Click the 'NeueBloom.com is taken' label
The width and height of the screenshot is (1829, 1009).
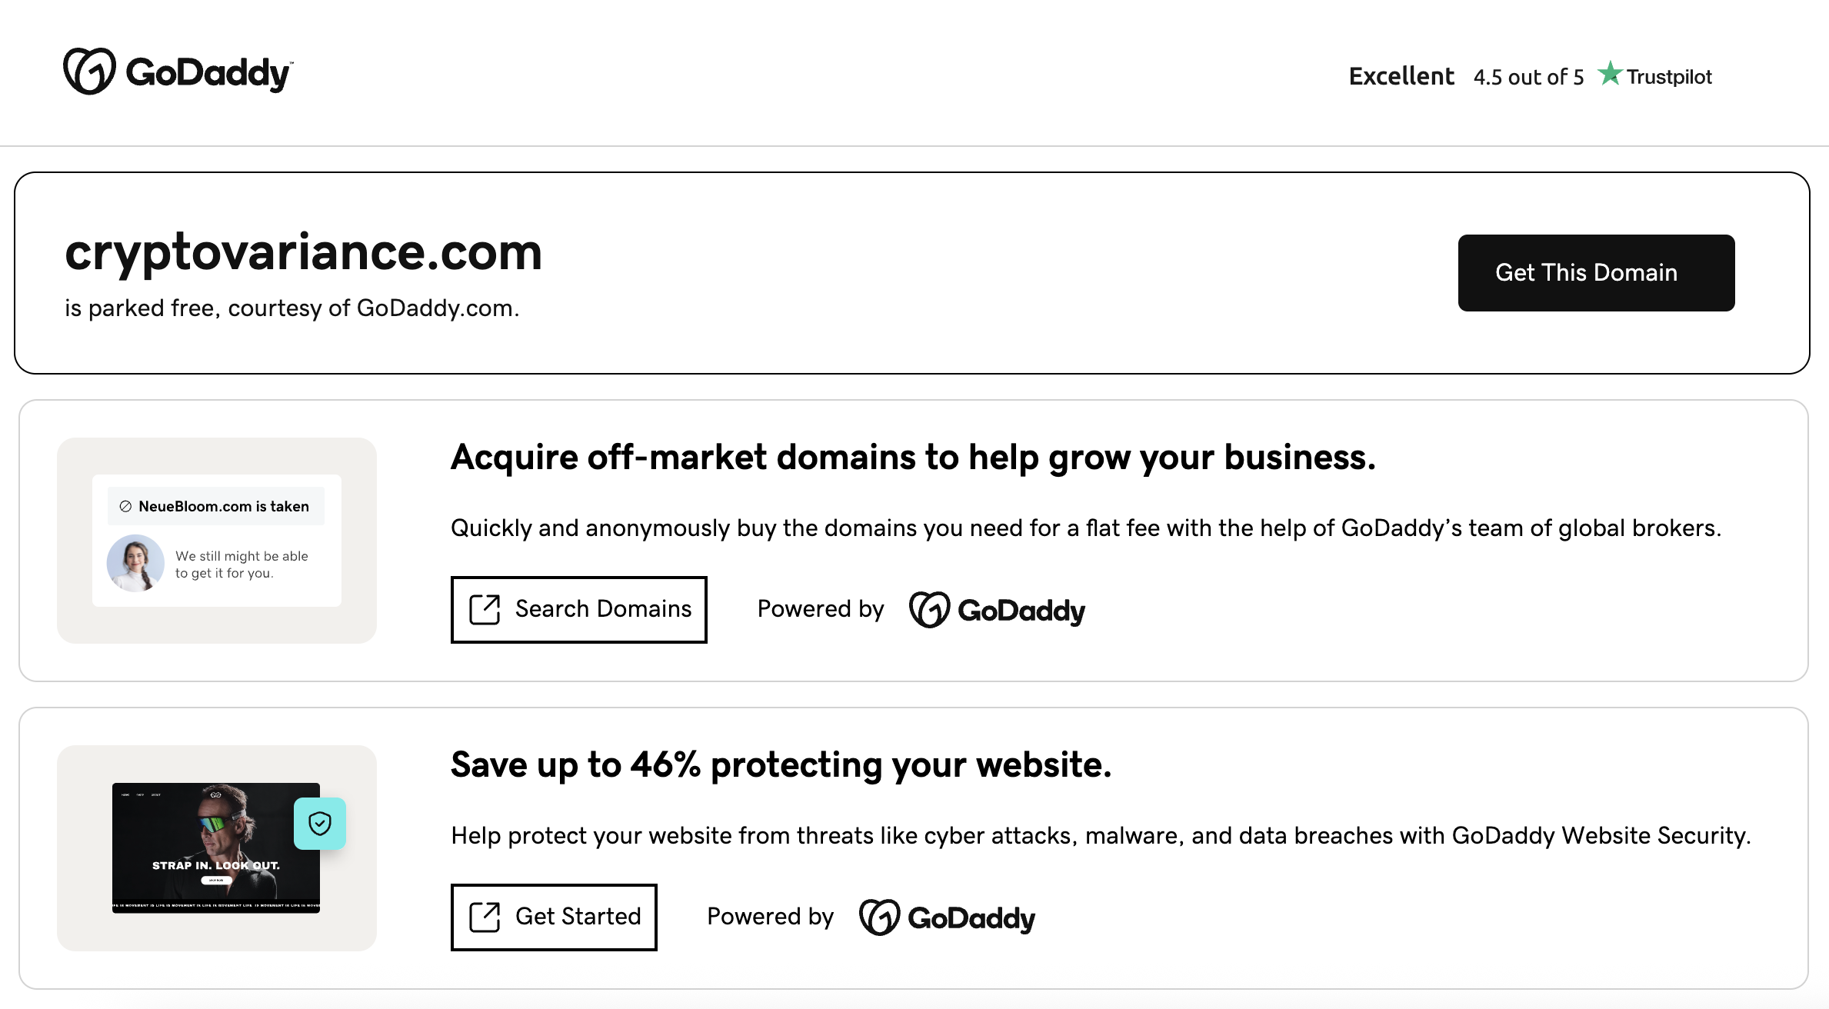[224, 506]
